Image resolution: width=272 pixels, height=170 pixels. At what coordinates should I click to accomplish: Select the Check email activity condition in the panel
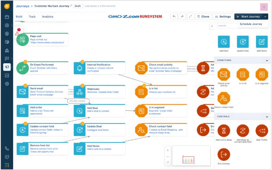tap(224, 77)
